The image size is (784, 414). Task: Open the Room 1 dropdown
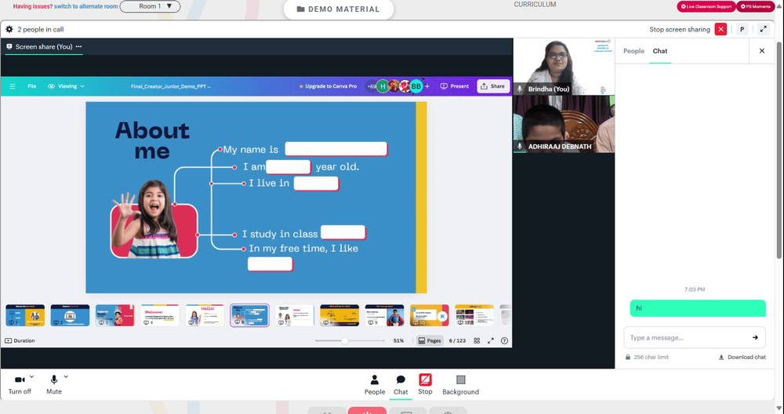150,6
